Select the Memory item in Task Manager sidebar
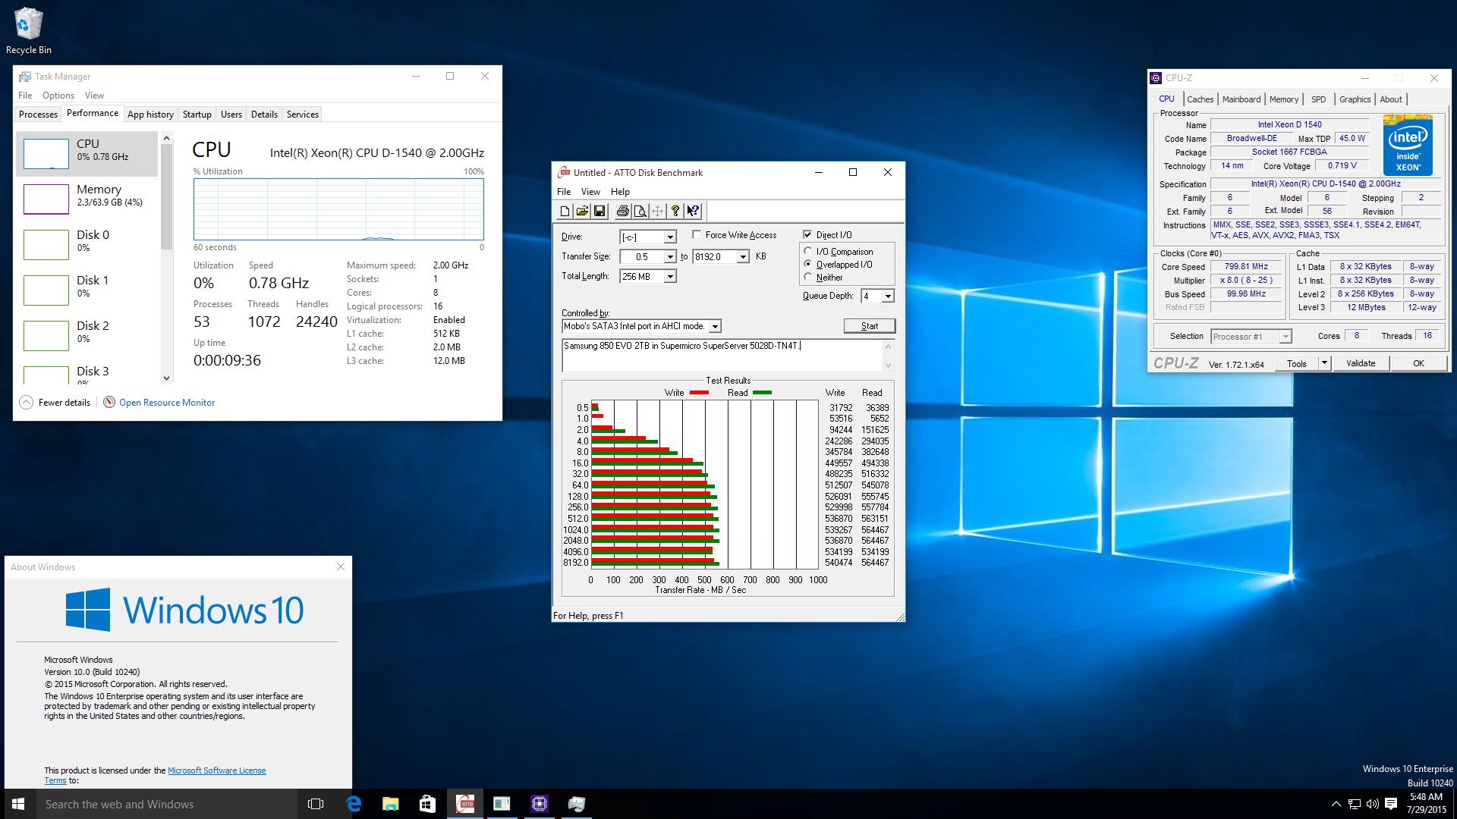This screenshot has width=1457, height=819. (x=87, y=199)
